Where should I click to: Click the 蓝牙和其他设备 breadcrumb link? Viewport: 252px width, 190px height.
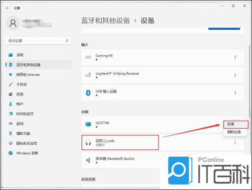tap(105, 21)
